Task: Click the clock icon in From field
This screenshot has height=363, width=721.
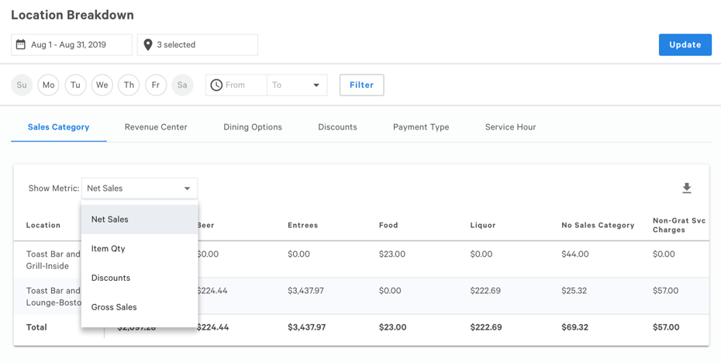Action: pyautogui.click(x=216, y=85)
